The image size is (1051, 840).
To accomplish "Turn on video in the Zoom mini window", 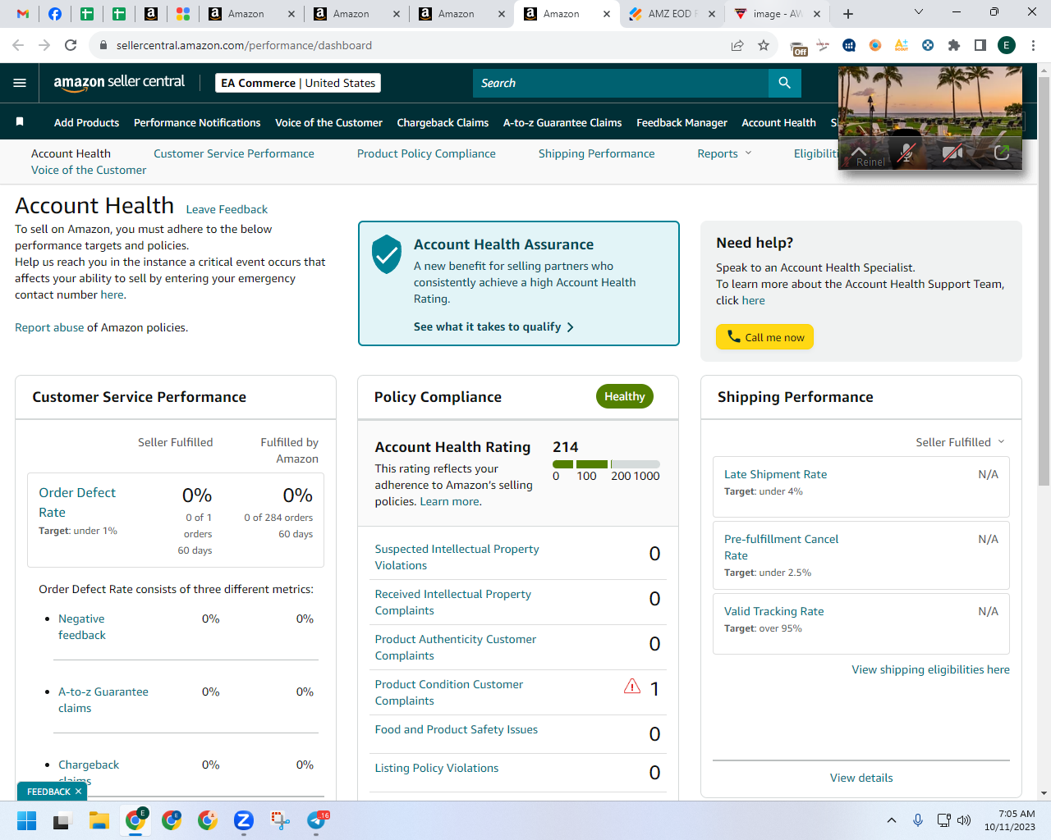I will [x=952, y=153].
